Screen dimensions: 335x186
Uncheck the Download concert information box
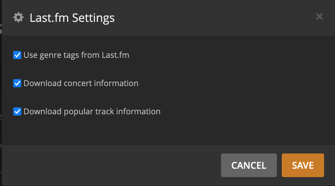17,83
